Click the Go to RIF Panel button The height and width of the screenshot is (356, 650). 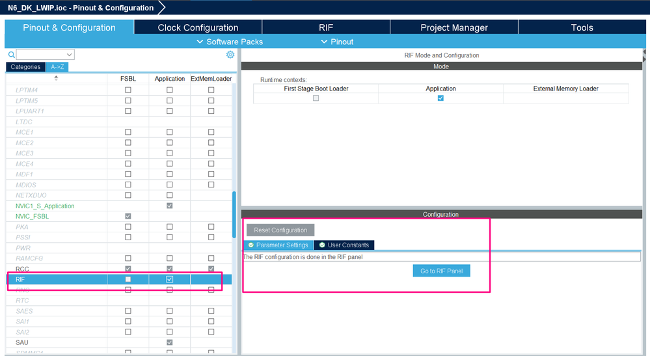442,271
